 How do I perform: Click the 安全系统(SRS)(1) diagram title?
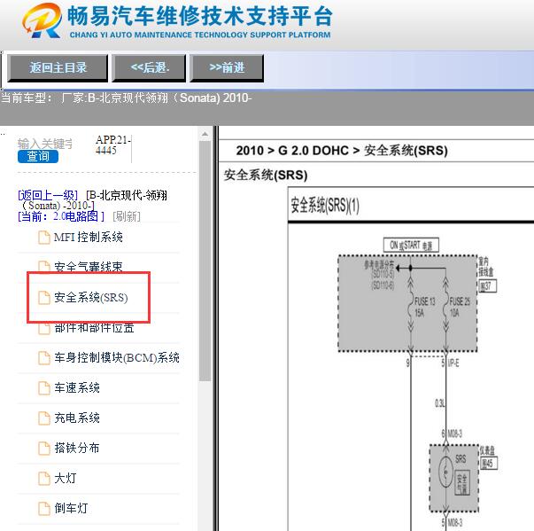pos(325,206)
